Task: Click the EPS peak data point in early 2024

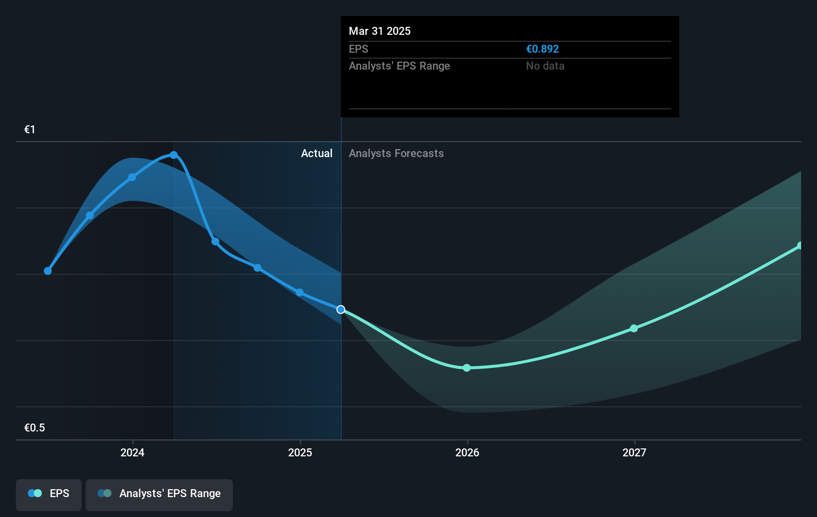Action: pyautogui.click(x=174, y=155)
